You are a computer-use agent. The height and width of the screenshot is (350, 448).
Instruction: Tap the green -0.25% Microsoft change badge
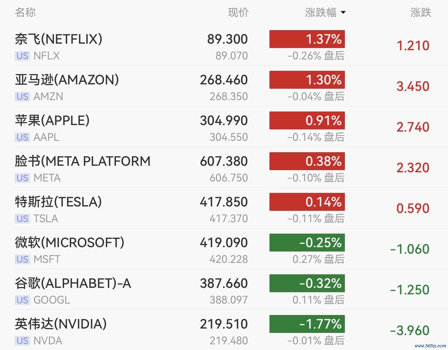pyautogui.click(x=307, y=243)
